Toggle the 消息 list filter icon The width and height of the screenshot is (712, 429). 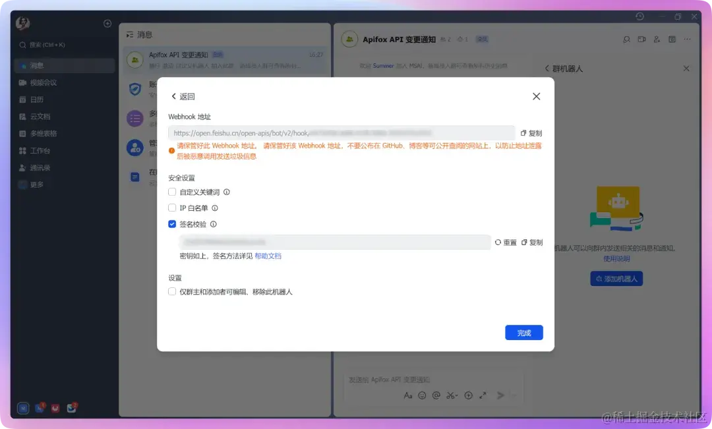130,34
